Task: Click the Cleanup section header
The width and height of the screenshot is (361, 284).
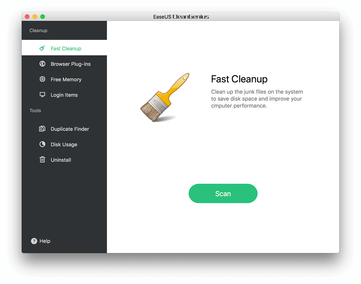Action: tap(39, 30)
